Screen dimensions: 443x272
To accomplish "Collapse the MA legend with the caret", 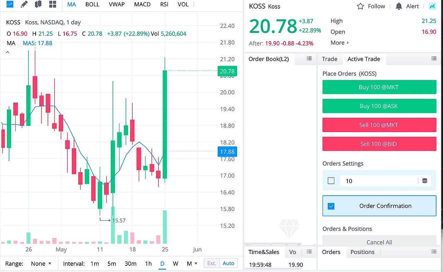I will [x=8, y=53].
